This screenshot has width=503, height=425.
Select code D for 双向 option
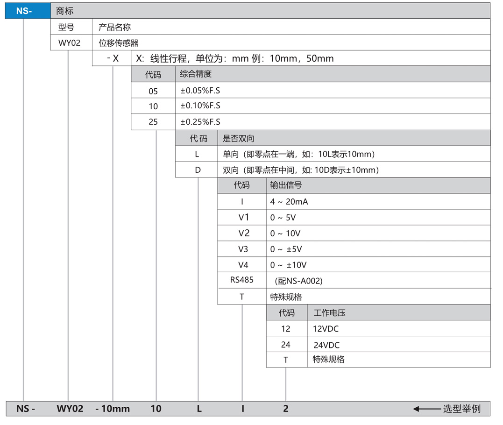click(x=197, y=170)
